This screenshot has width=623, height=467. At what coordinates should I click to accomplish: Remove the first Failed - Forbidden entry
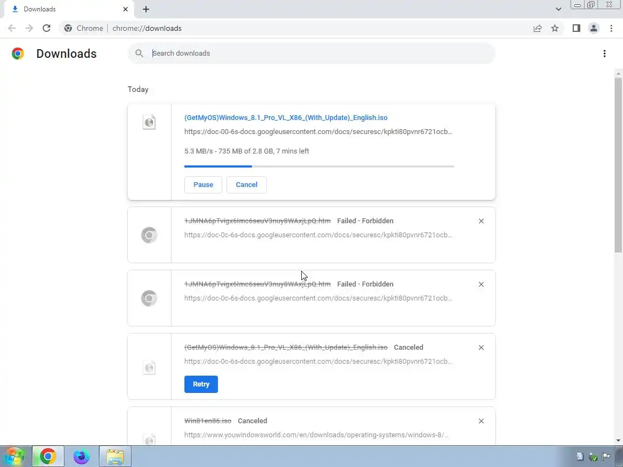tap(481, 221)
